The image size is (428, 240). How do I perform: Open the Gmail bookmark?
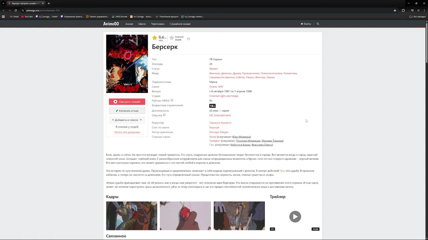point(14,16)
